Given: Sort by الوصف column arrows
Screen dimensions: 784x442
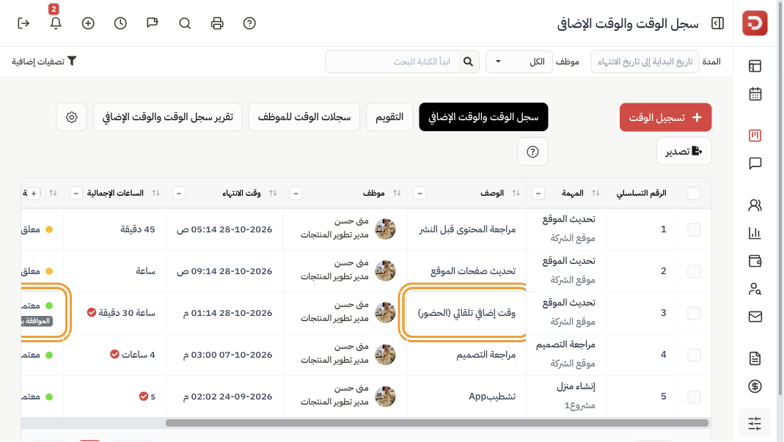Looking at the screenshot, I should (x=516, y=193).
